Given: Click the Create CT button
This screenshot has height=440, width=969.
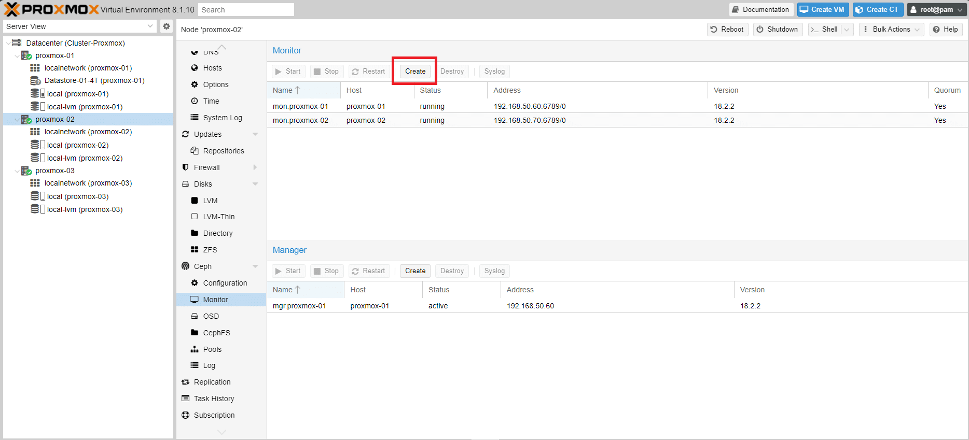Looking at the screenshot, I should pos(878,9).
